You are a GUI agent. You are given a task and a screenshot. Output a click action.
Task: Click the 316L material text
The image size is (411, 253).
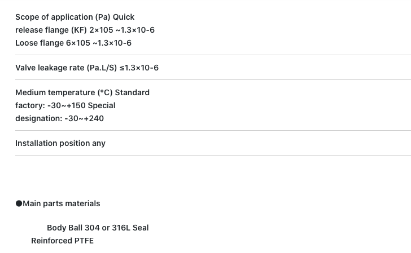click(x=121, y=228)
